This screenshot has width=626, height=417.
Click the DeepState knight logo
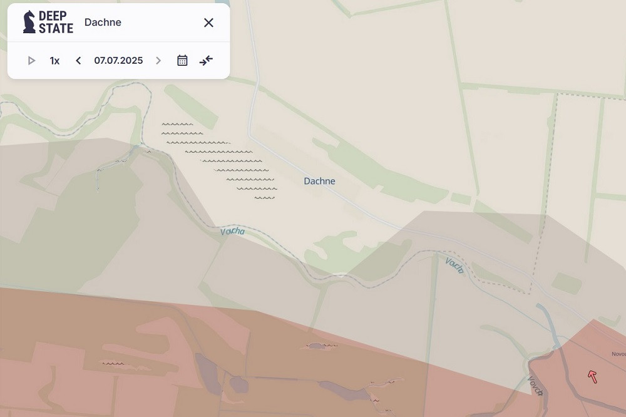pos(29,22)
